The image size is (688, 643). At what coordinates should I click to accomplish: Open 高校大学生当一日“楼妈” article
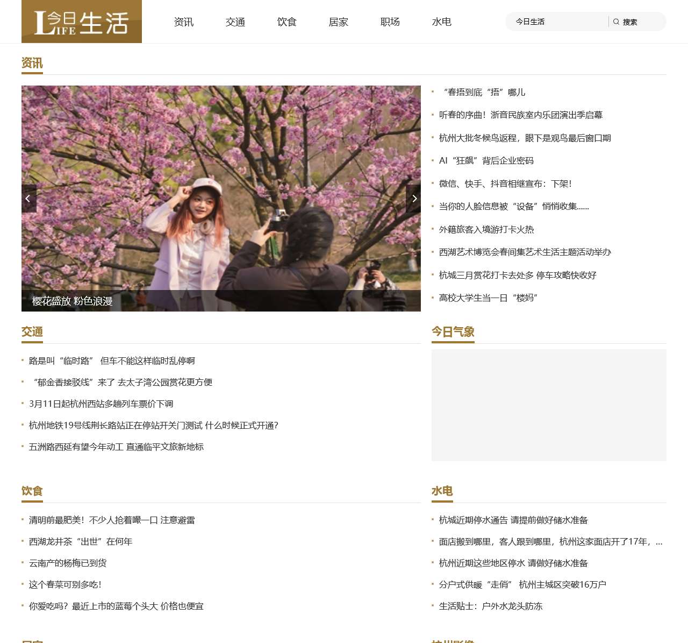coord(489,298)
